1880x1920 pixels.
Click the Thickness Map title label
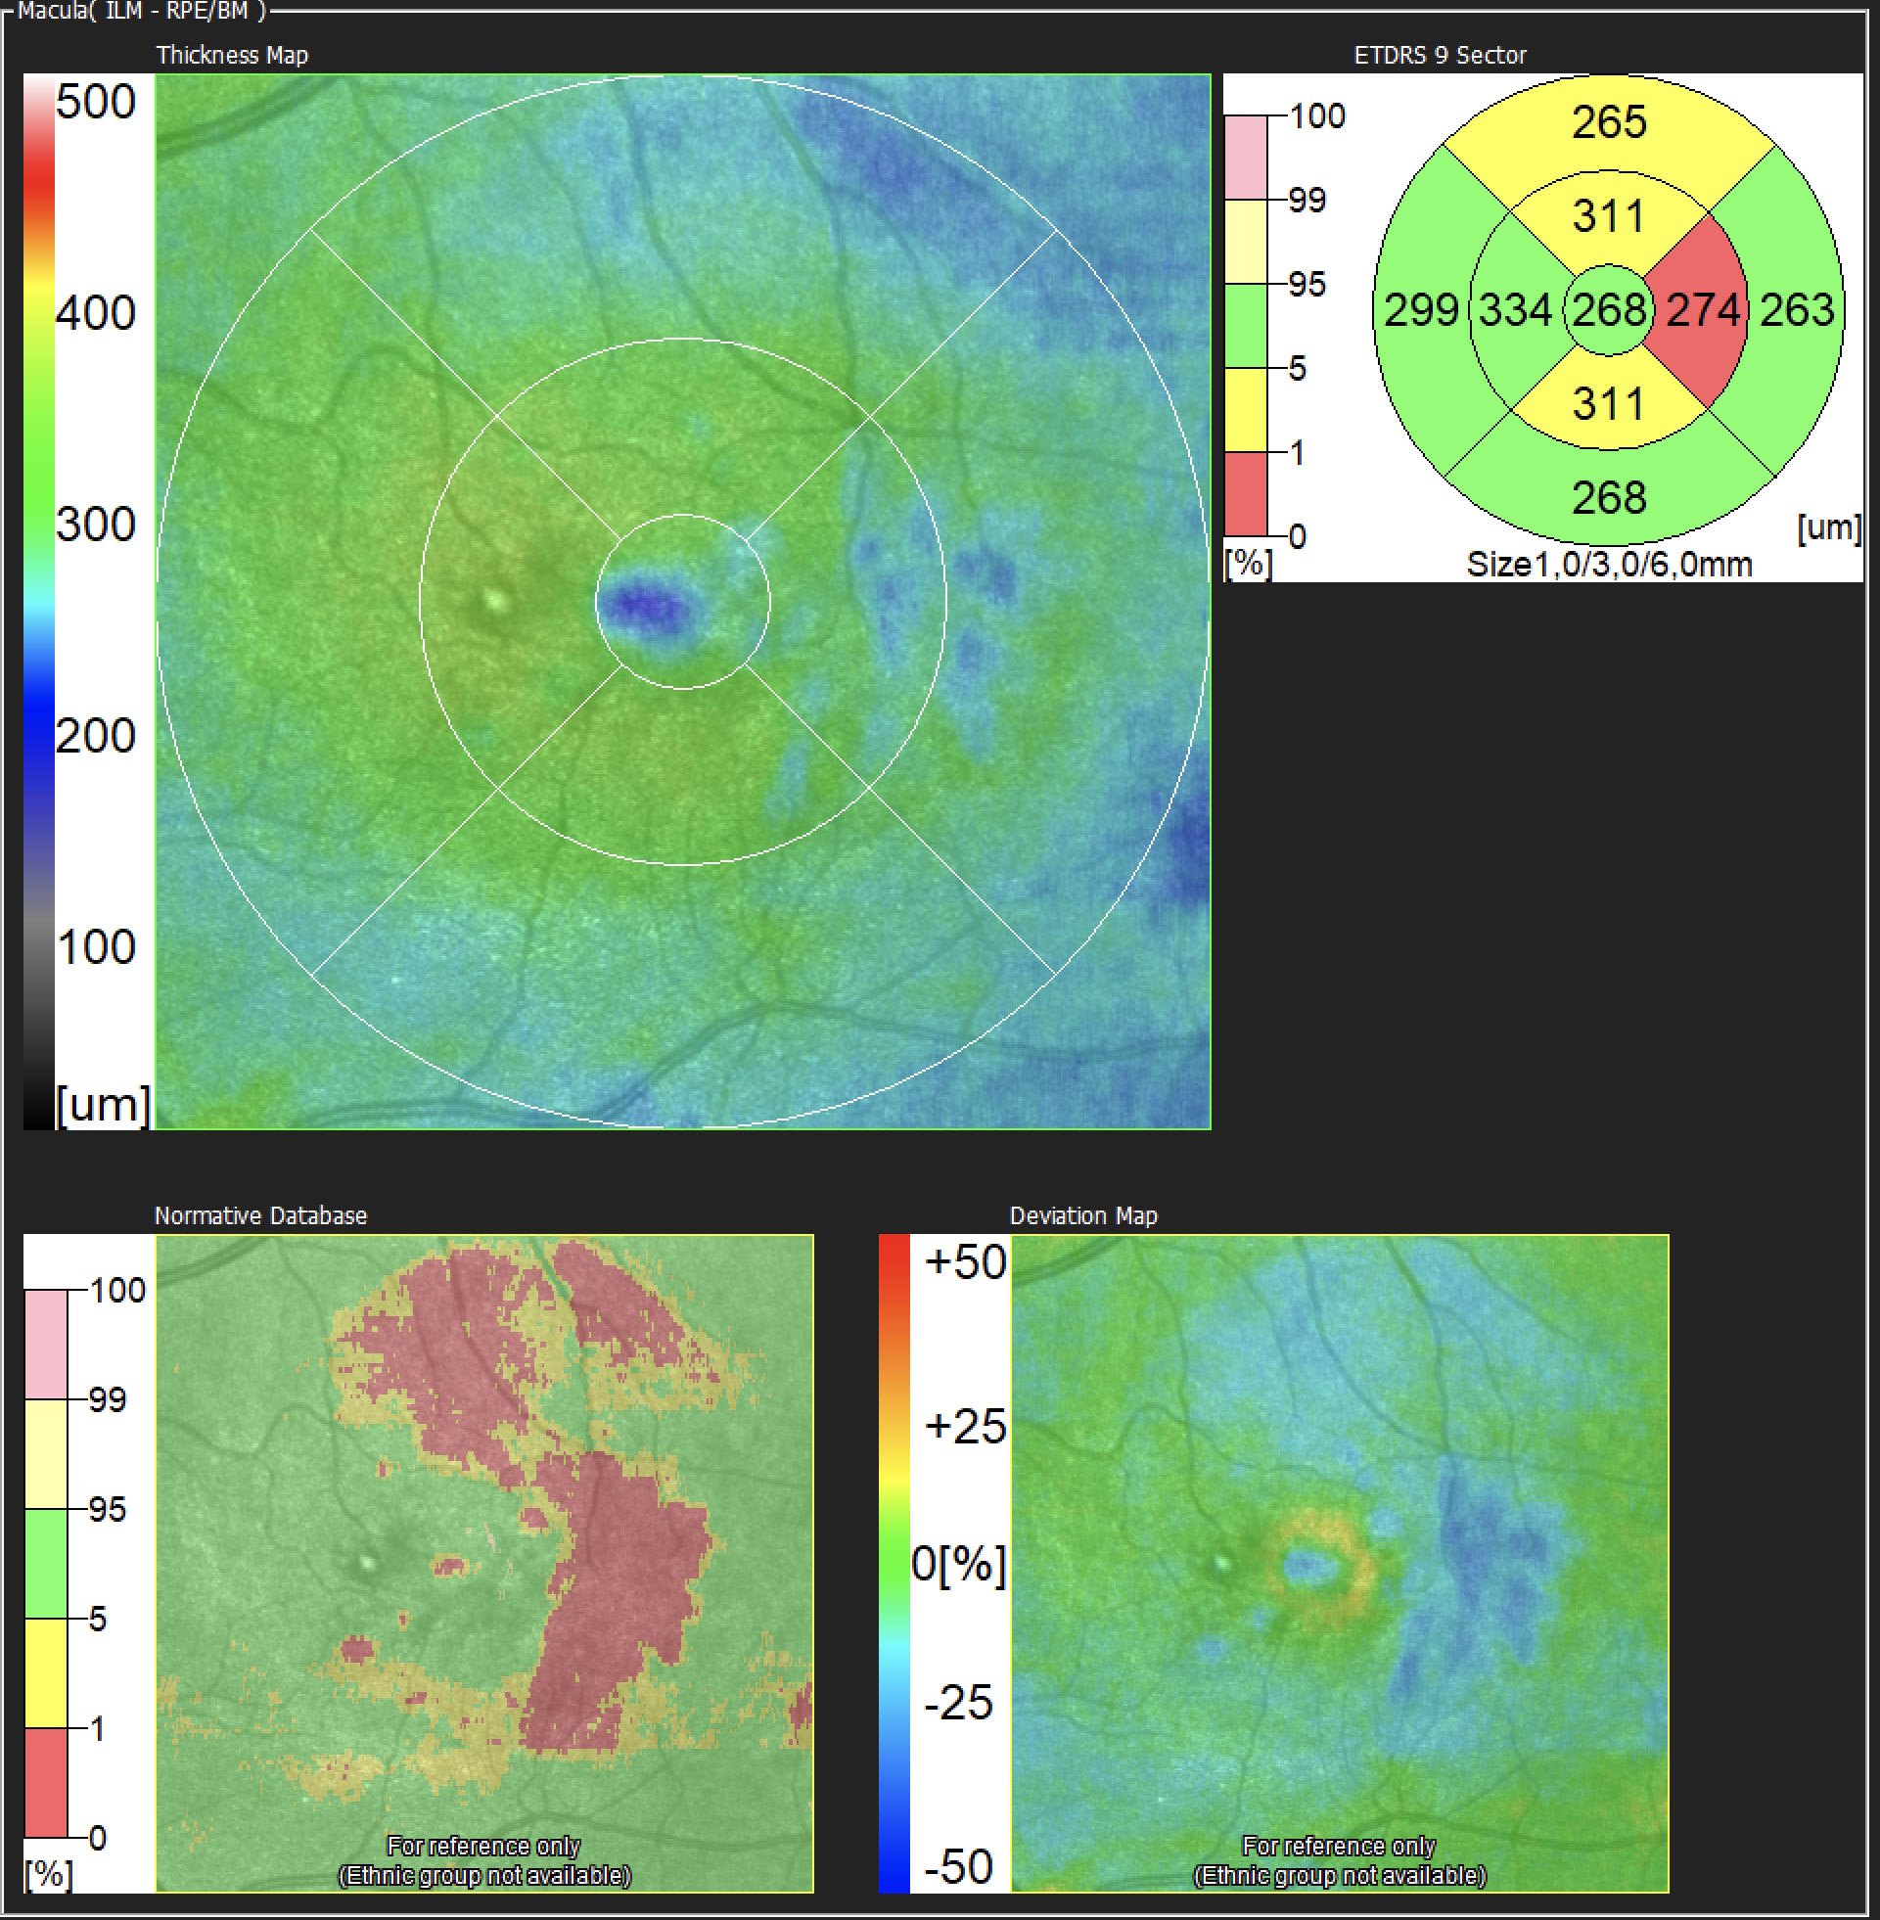click(232, 55)
